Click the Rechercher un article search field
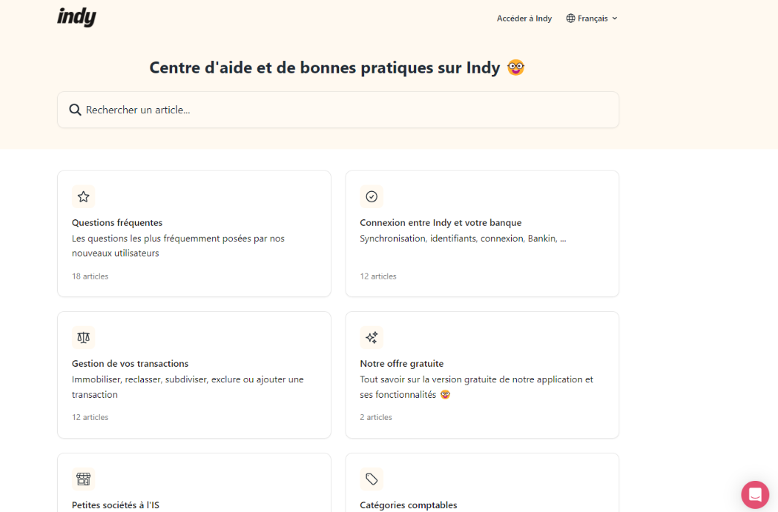778x512 pixels. click(338, 109)
